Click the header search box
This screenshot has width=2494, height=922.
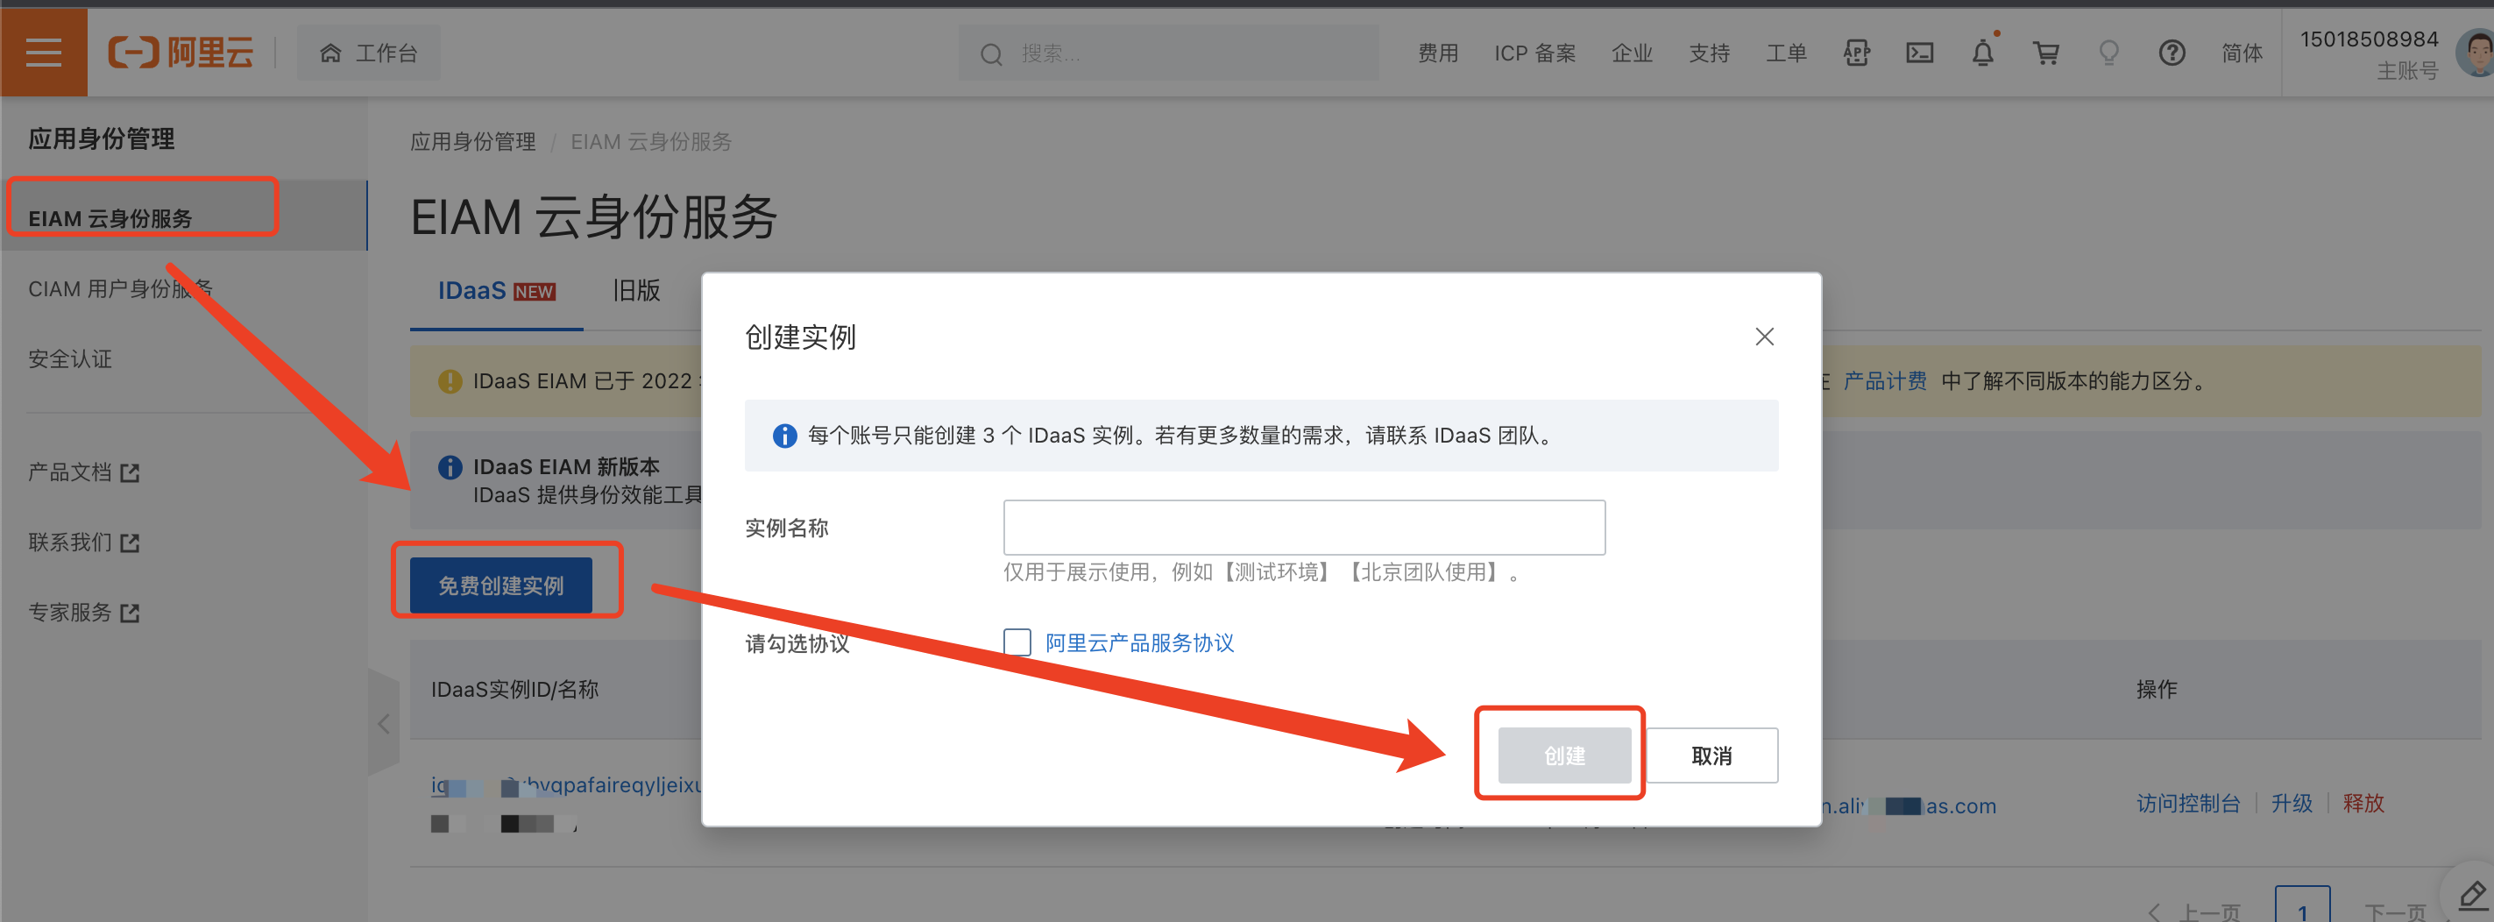pos(1169,53)
